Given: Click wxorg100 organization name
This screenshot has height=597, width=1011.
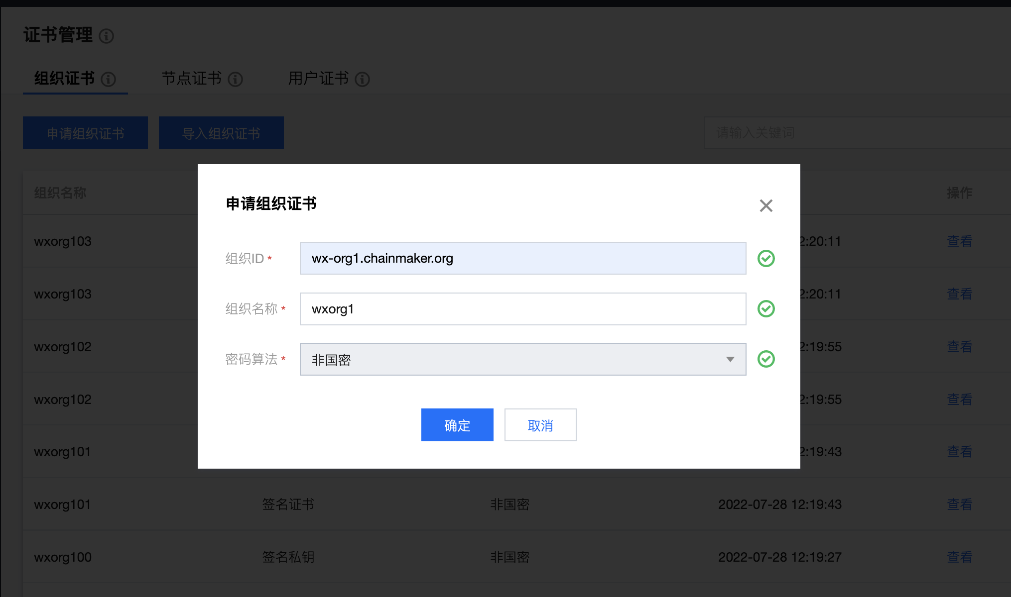Looking at the screenshot, I should (63, 557).
